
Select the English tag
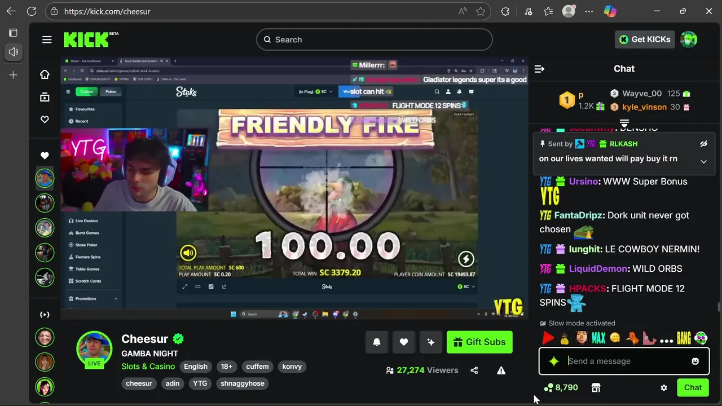[x=196, y=367]
